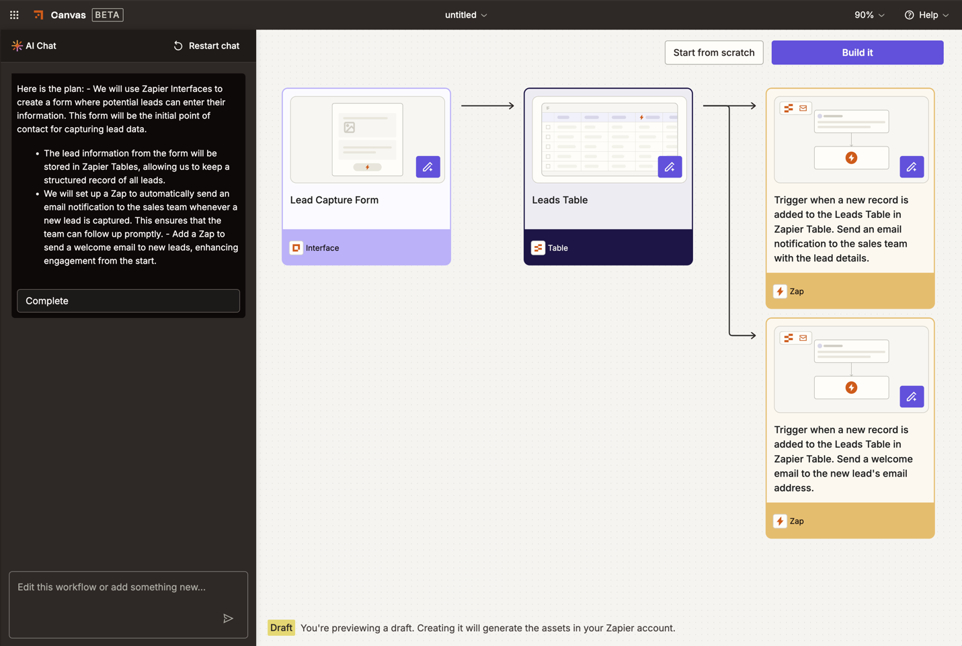The height and width of the screenshot is (646, 962).
Task: Click the chat input field
Action: pos(128,604)
